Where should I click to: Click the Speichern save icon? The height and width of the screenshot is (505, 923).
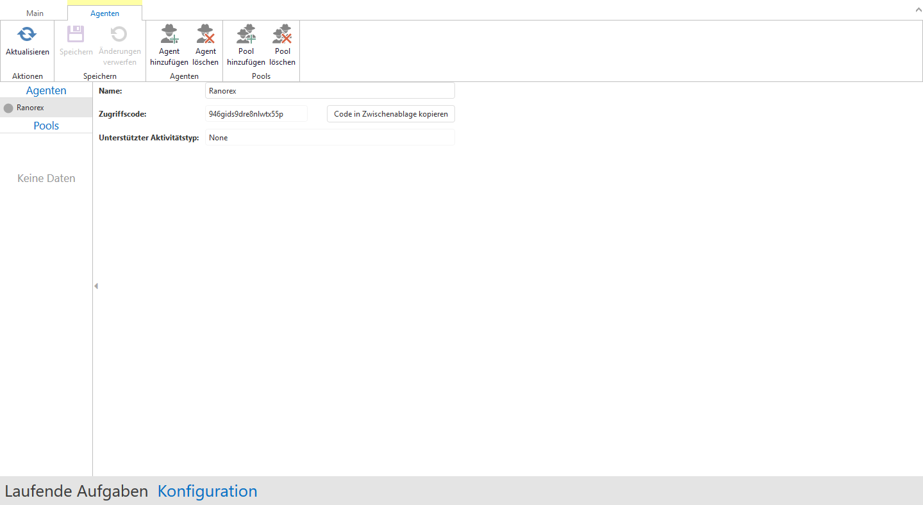click(76, 35)
